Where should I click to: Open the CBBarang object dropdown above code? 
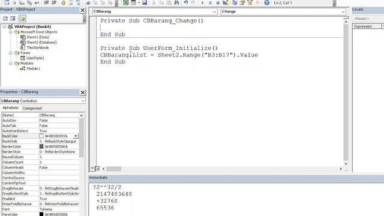tap(214, 11)
